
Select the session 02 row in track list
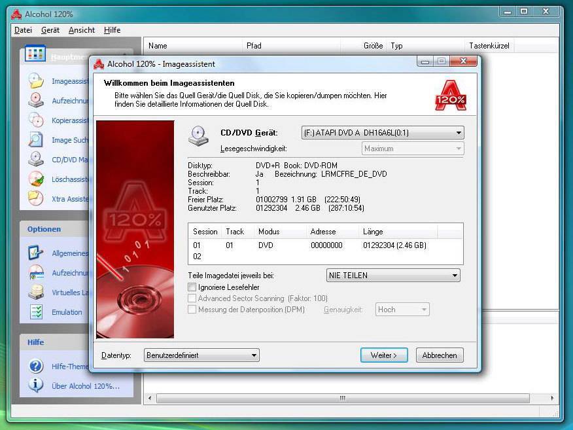[326, 257]
